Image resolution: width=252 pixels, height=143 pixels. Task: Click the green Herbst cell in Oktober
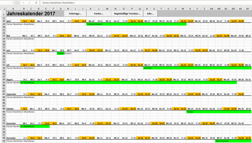pos(190,112)
